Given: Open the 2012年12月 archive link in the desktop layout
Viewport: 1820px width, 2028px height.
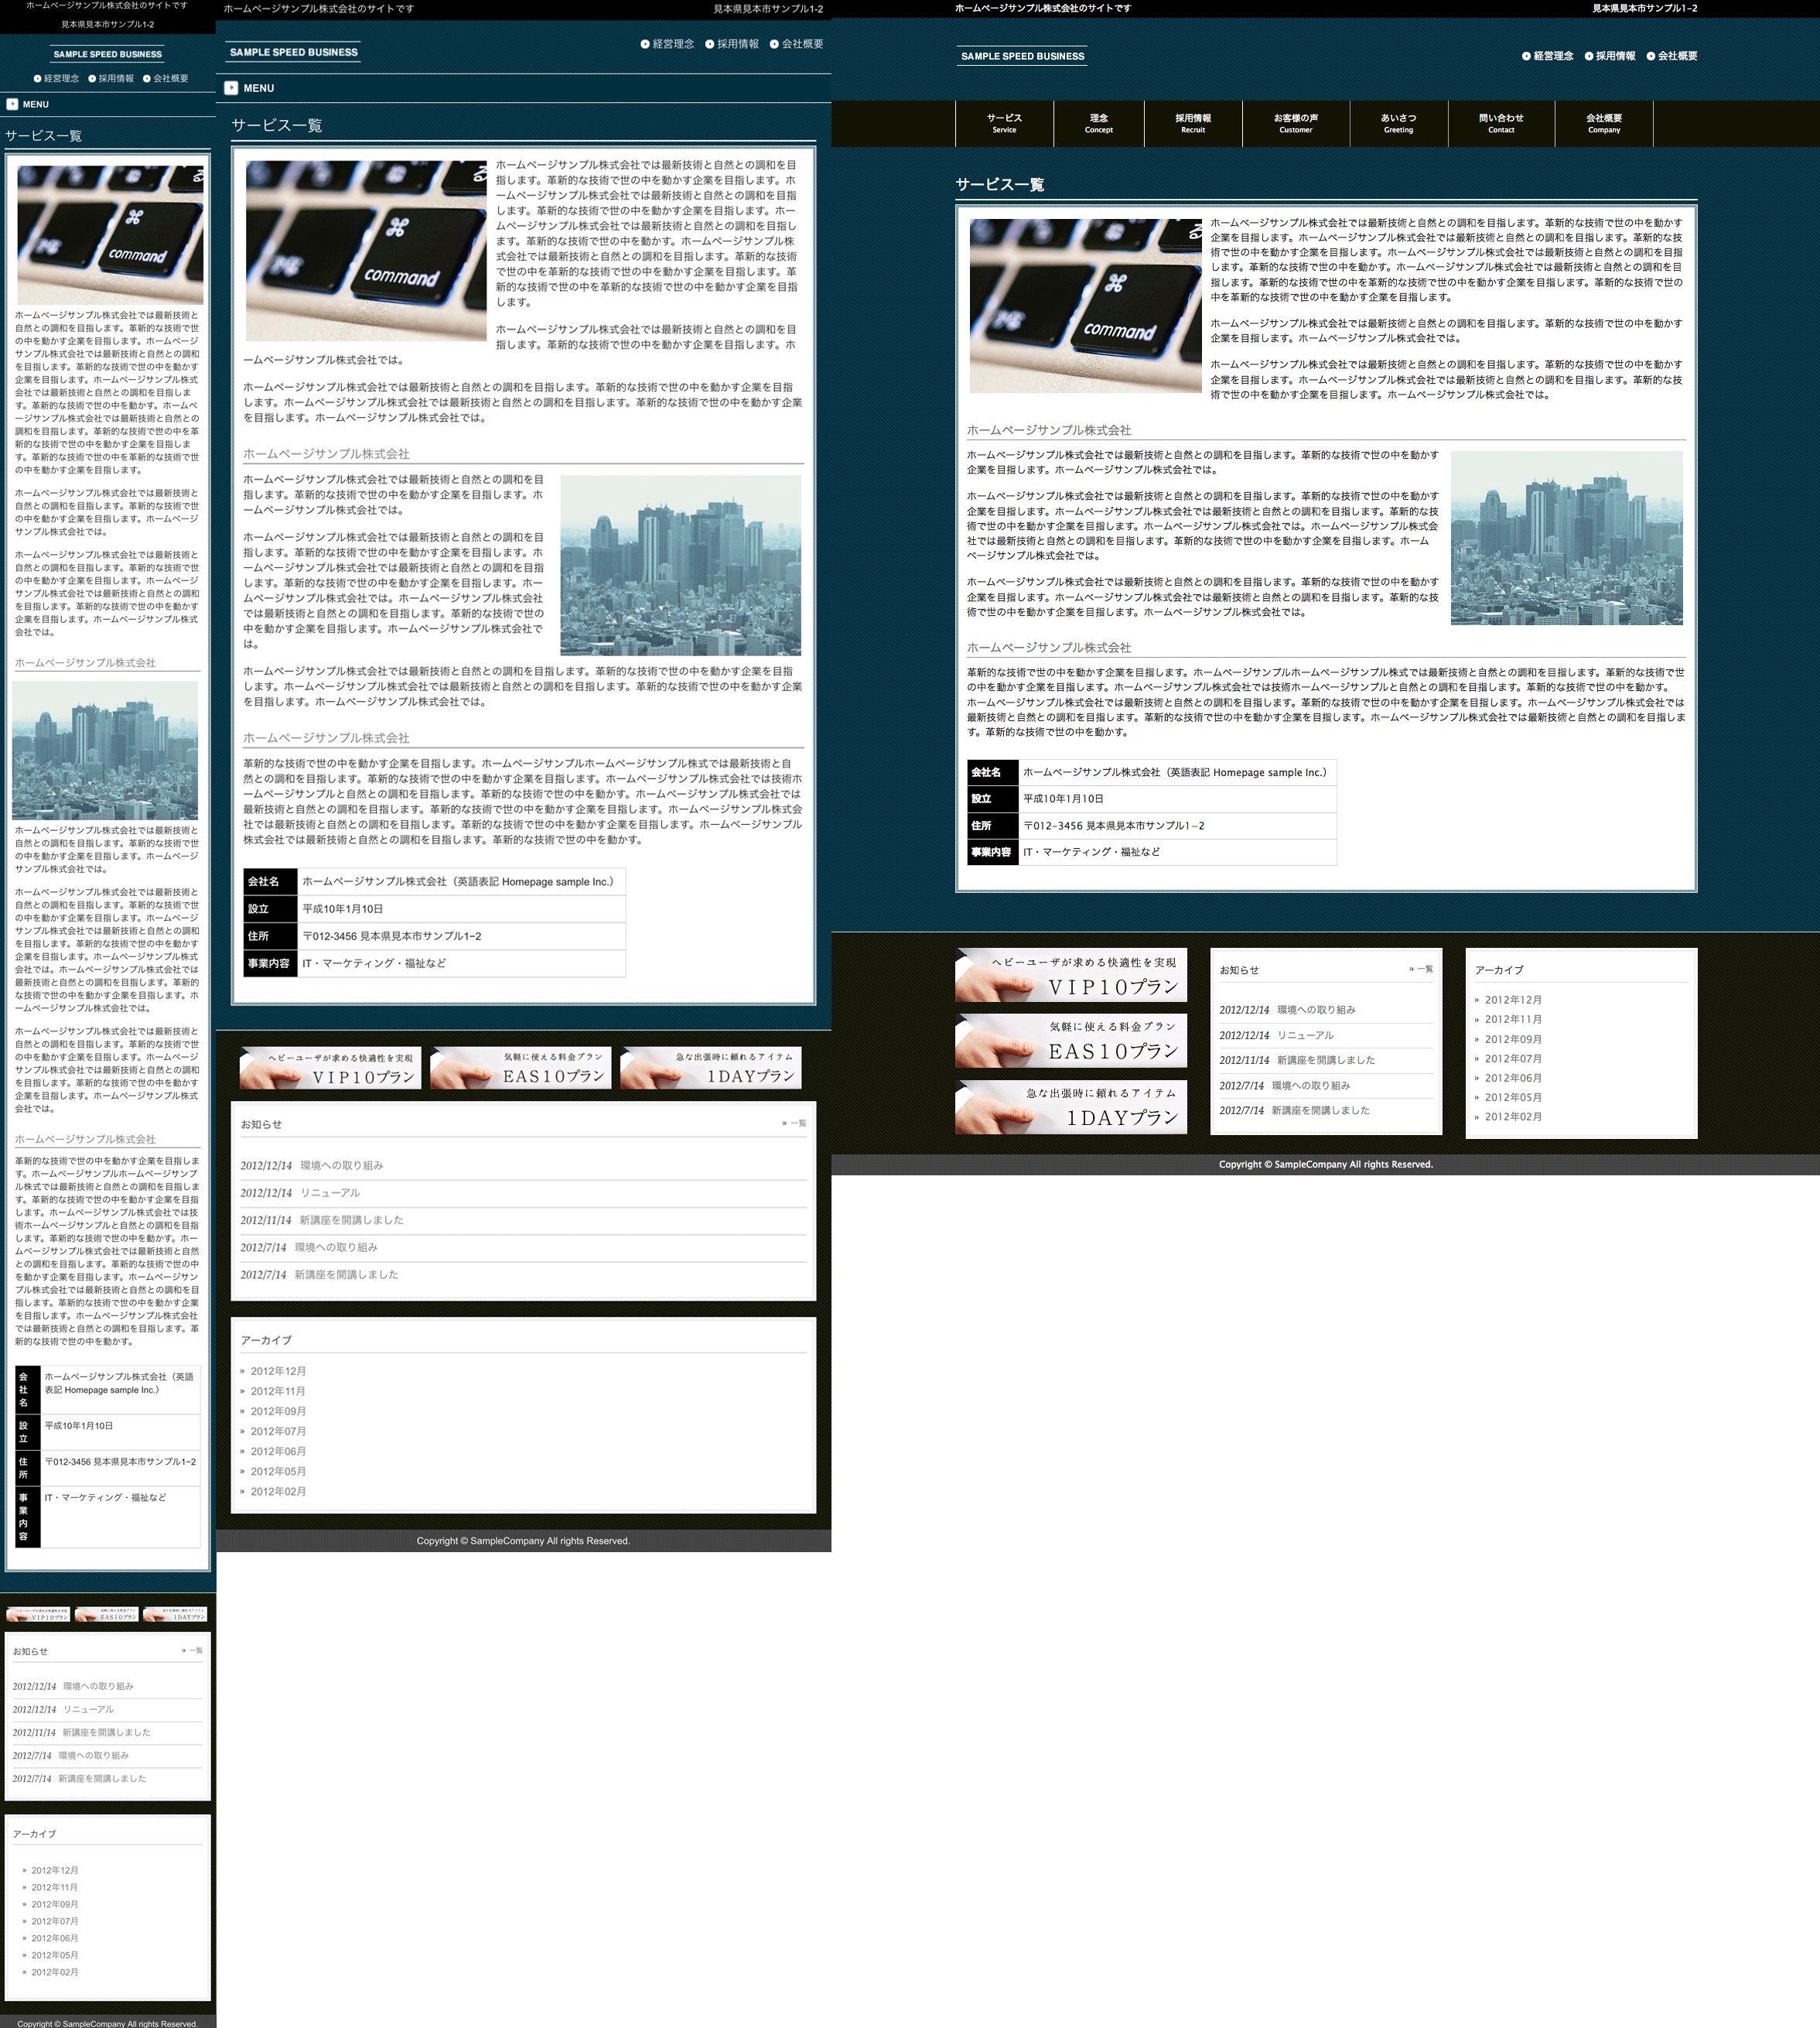Looking at the screenshot, I should 1512,1000.
